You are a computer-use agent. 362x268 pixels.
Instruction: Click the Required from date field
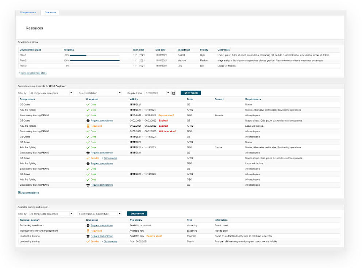coord(155,93)
